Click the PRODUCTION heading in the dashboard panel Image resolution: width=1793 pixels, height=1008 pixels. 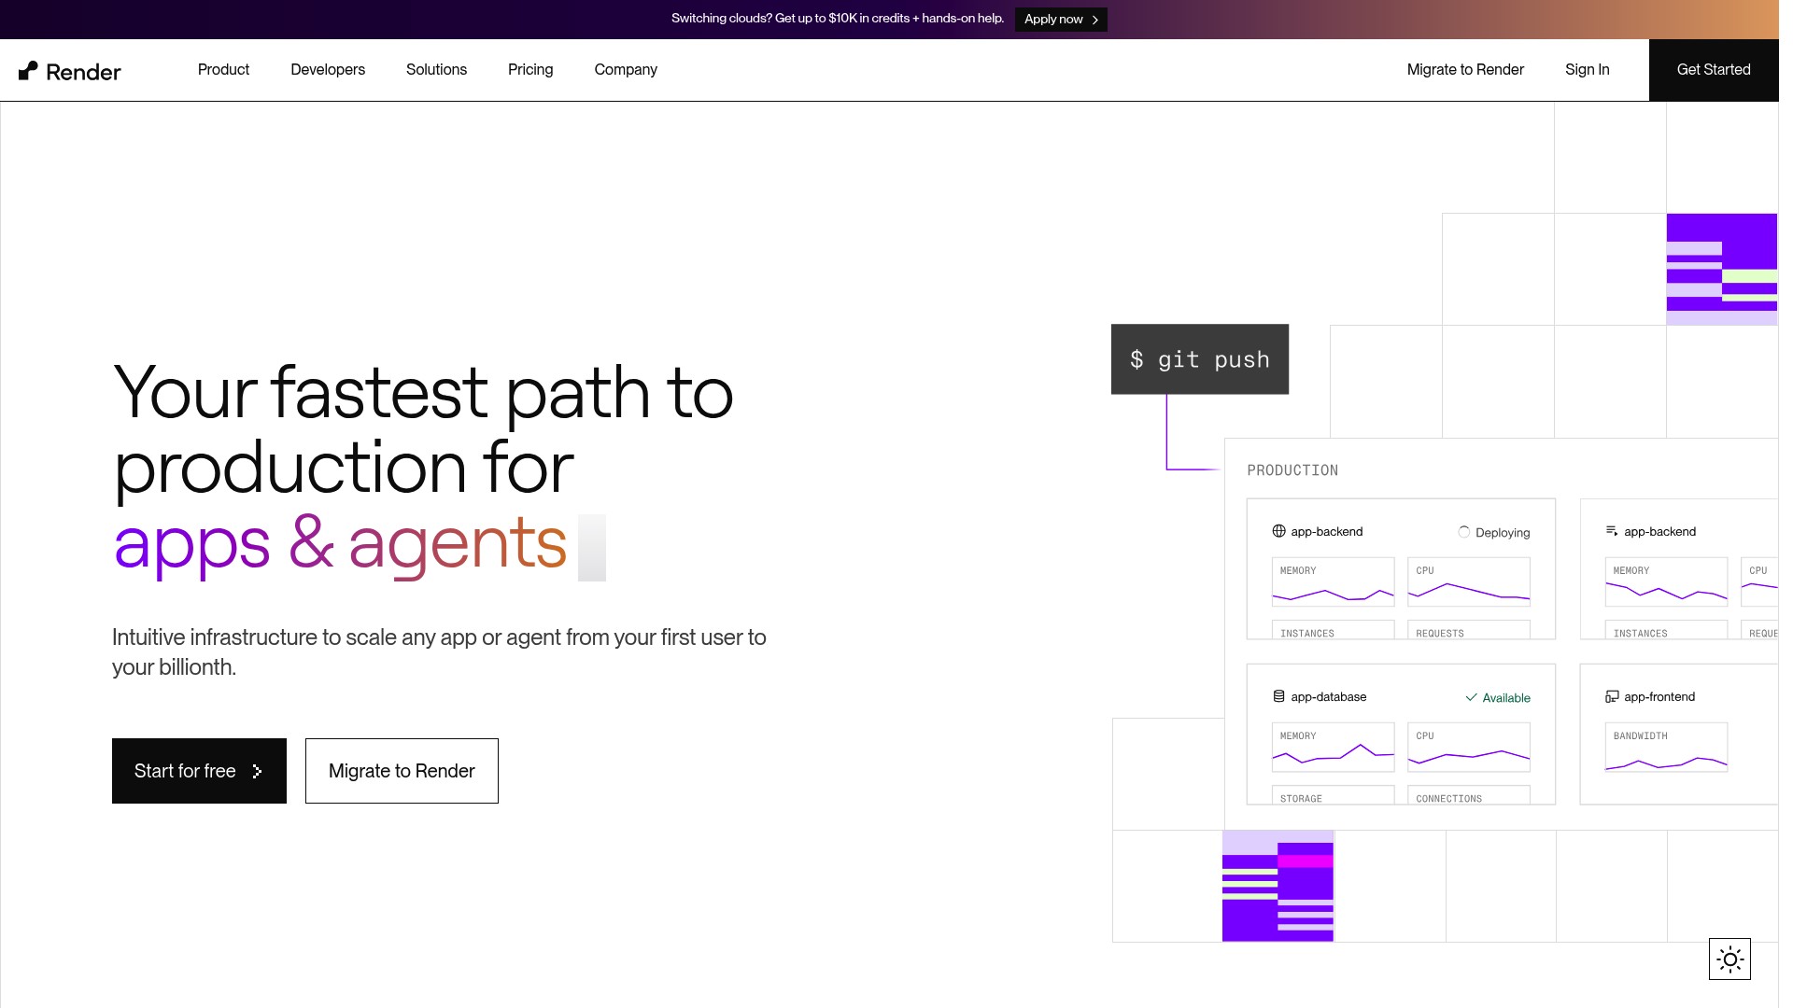tap(1292, 470)
